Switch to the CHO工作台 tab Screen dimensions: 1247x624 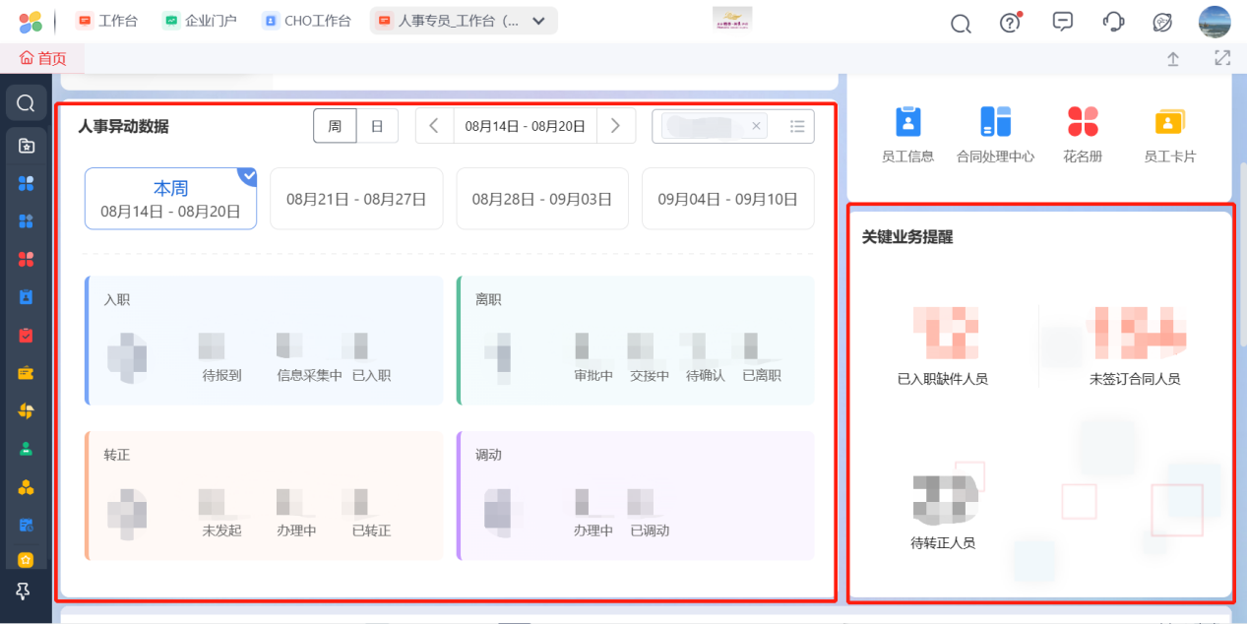pyautogui.click(x=307, y=21)
